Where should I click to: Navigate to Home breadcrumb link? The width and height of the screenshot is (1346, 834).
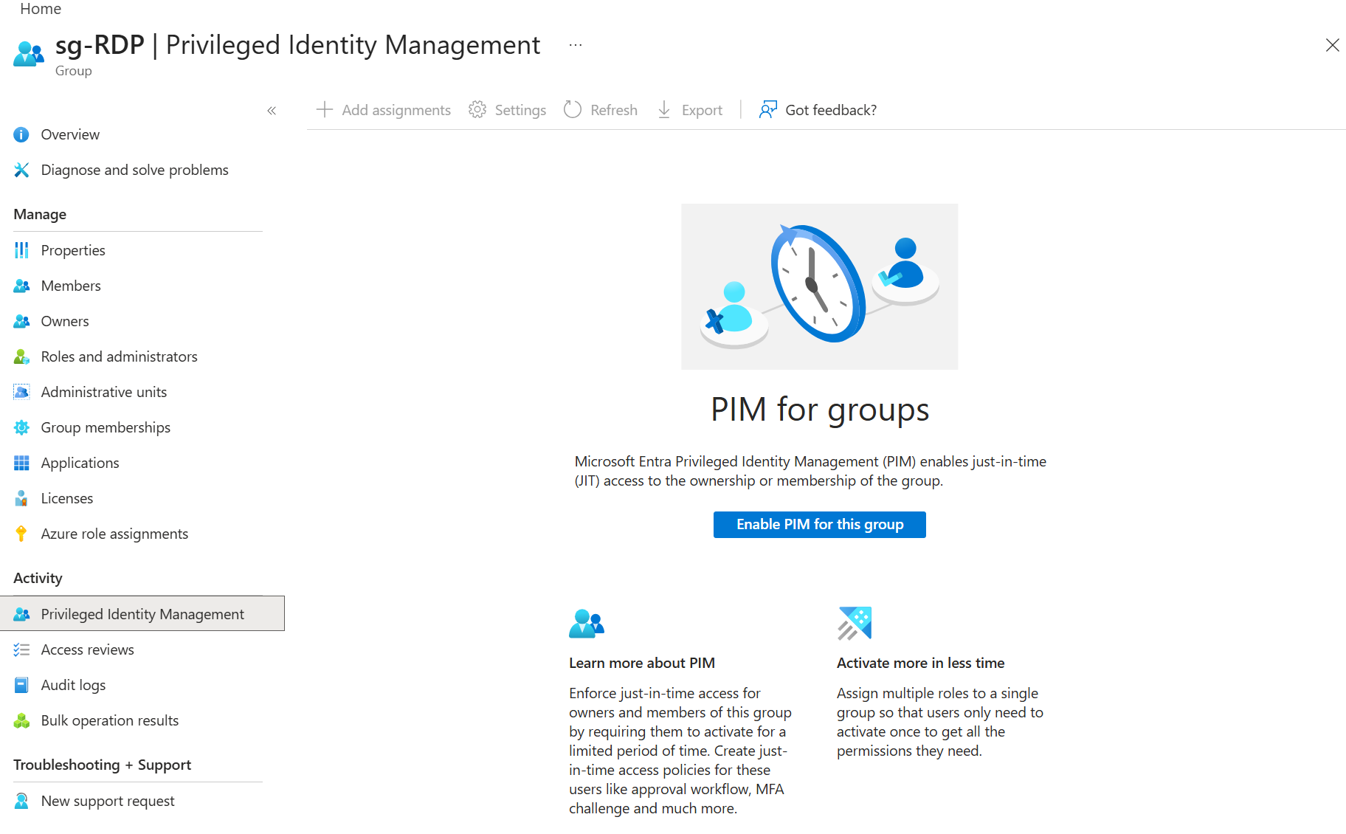[41, 9]
